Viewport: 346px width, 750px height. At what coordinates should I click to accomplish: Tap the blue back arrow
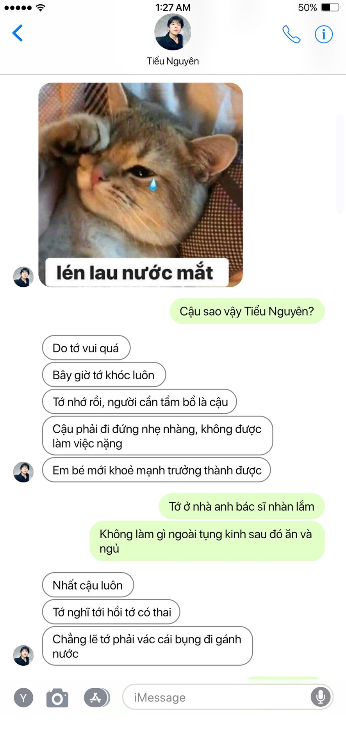(18, 33)
